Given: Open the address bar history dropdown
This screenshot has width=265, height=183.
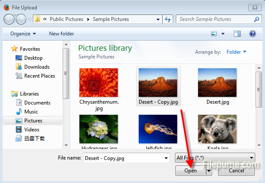Looking at the screenshot, I should [158, 20].
